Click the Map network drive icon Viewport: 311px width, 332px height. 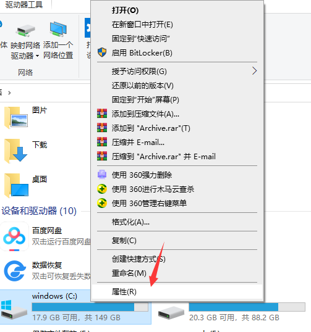coord(25,30)
